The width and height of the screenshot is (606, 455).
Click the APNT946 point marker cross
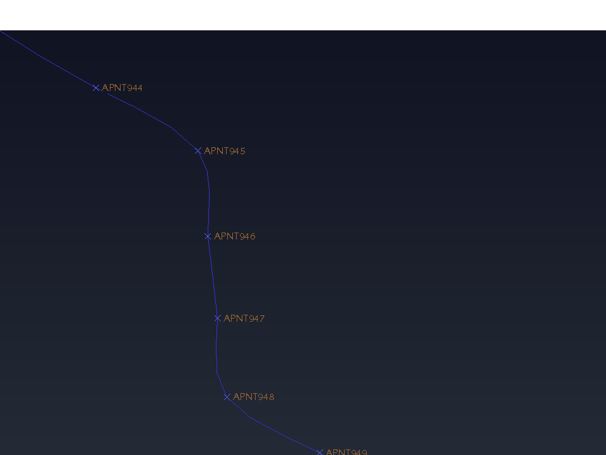pyautogui.click(x=208, y=236)
